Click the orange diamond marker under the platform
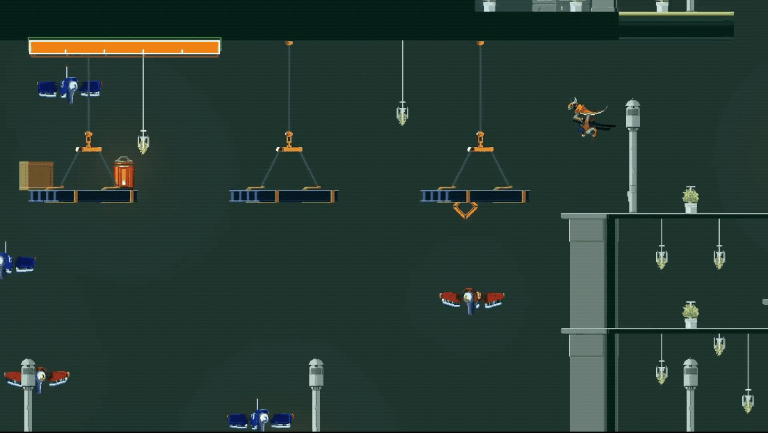Image resolution: width=768 pixels, height=433 pixels. [x=465, y=210]
